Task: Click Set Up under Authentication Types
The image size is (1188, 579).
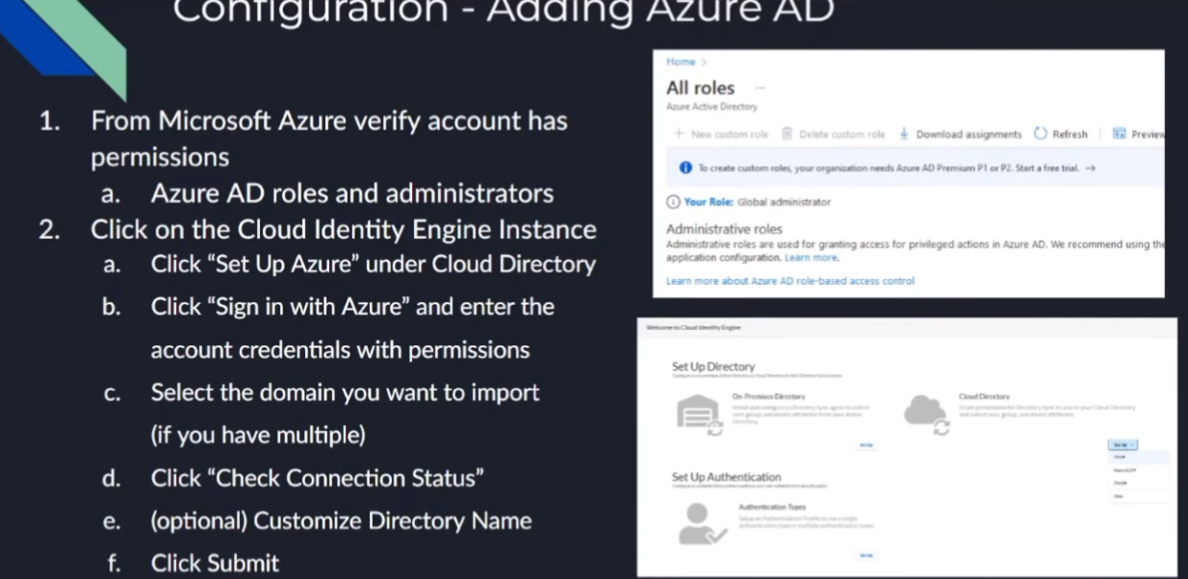Action: tap(865, 555)
